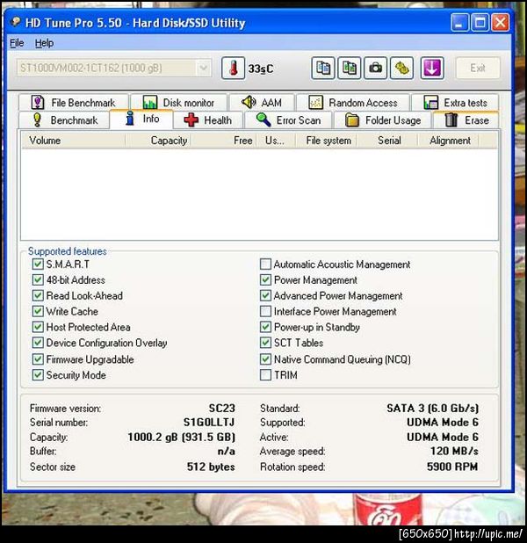
Task: Click the Exit button
Action: (x=478, y=68)
